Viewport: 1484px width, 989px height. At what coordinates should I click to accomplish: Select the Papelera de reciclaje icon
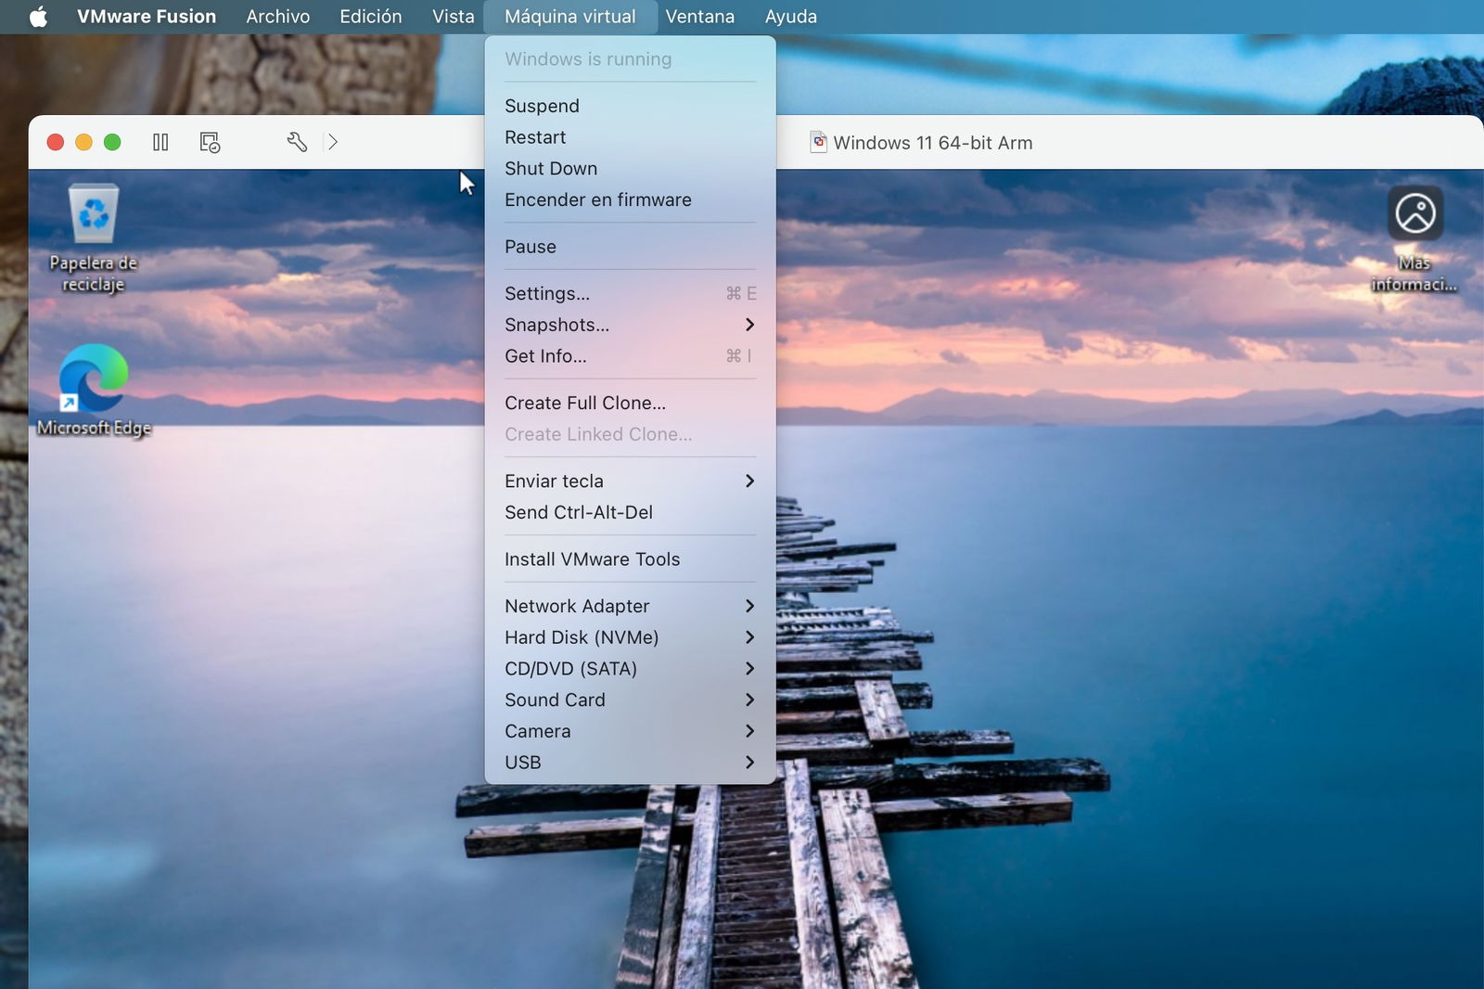point(93,238)
